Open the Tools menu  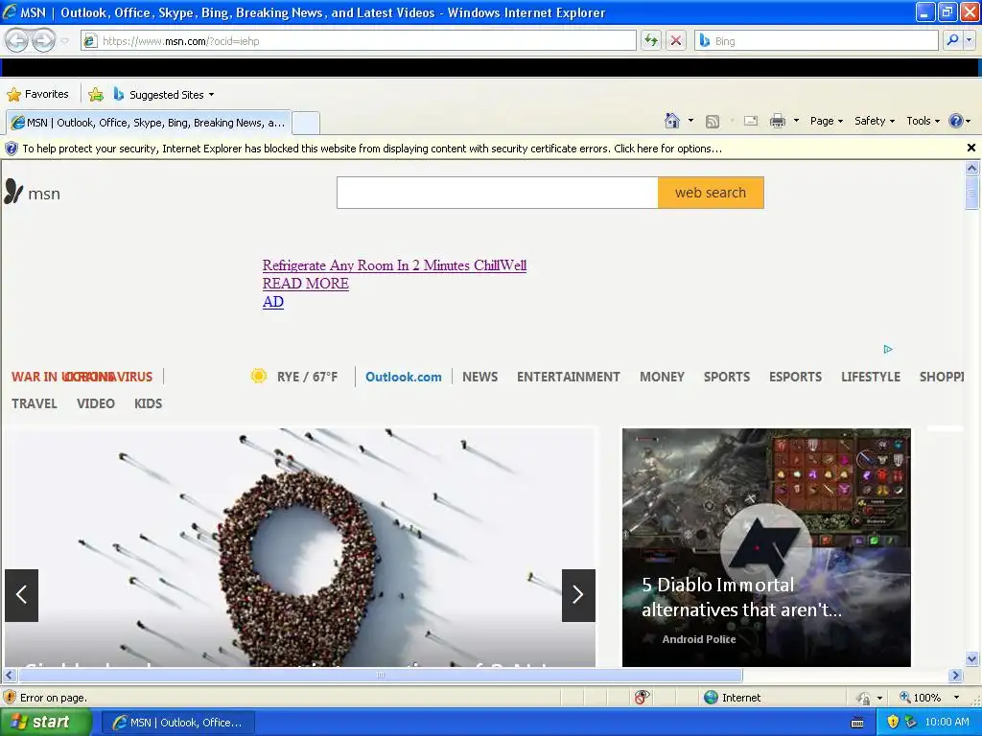(x=924, y=121)
